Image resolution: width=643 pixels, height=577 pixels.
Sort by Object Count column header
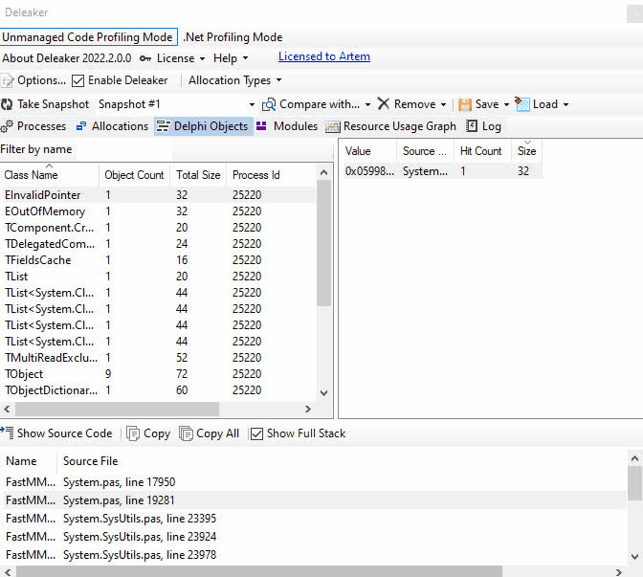point(134,175)
